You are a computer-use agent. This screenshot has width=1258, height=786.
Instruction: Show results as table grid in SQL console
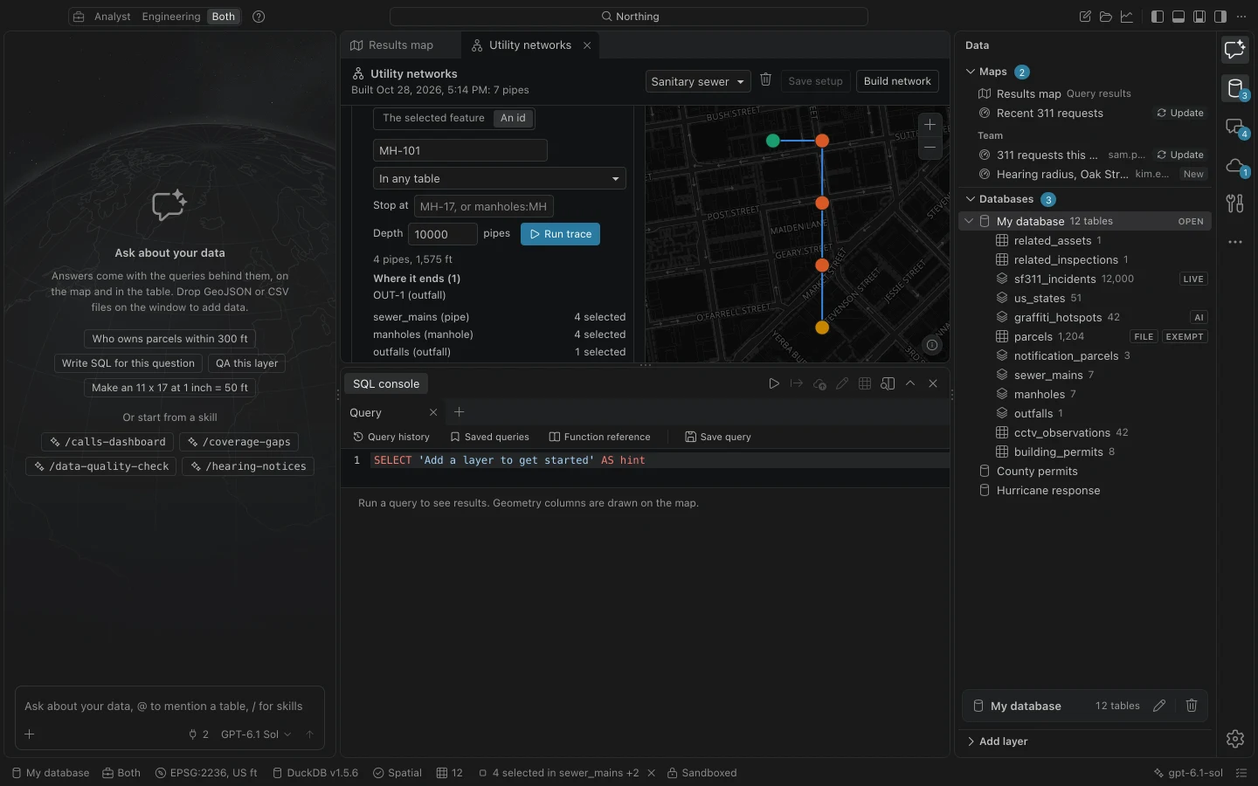pyautogui.click(x=865, y=383)
